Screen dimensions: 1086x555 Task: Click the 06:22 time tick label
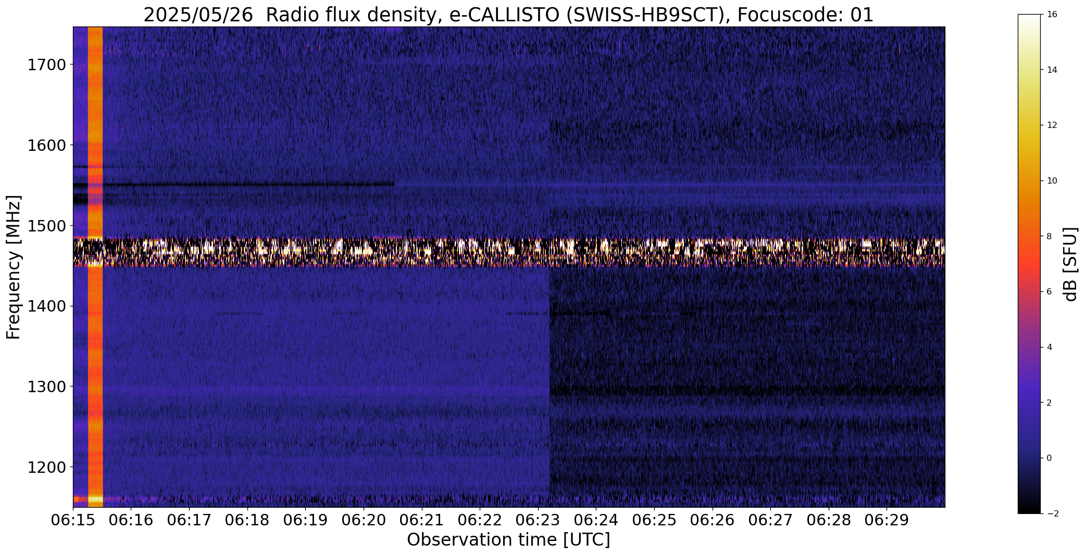[x=480, y=520]
